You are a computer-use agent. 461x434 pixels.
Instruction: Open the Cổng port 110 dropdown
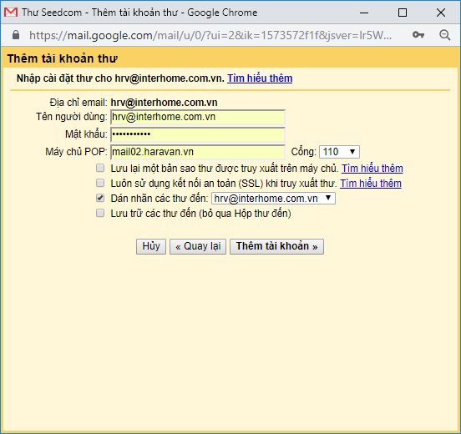pyautogui.click(x=339, y=152)
